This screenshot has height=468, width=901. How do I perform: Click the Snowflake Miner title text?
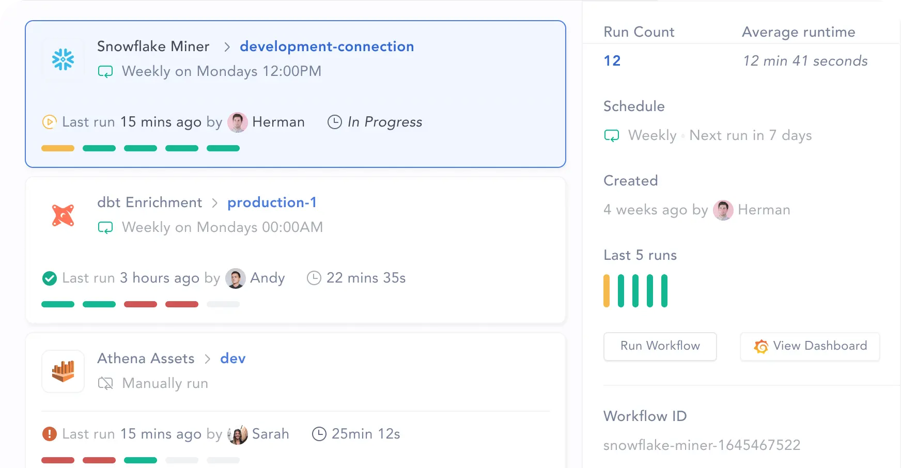pos(153,46)
